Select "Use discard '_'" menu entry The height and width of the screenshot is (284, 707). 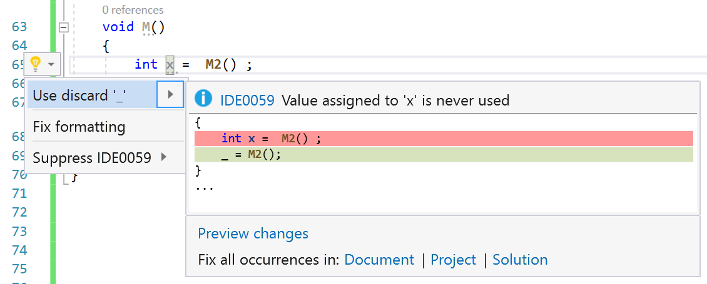tap(92, 94)
